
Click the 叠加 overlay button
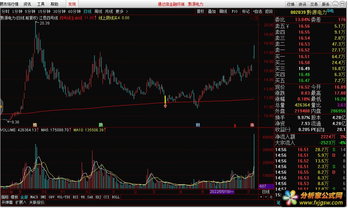(x=212, y=11)
